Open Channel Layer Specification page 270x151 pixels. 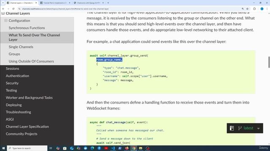[x=27, y=127]
